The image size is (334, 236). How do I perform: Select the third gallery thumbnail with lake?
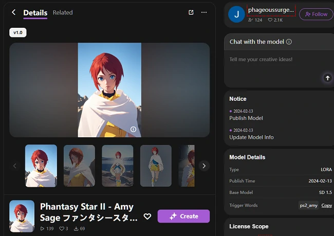point(118,166)
